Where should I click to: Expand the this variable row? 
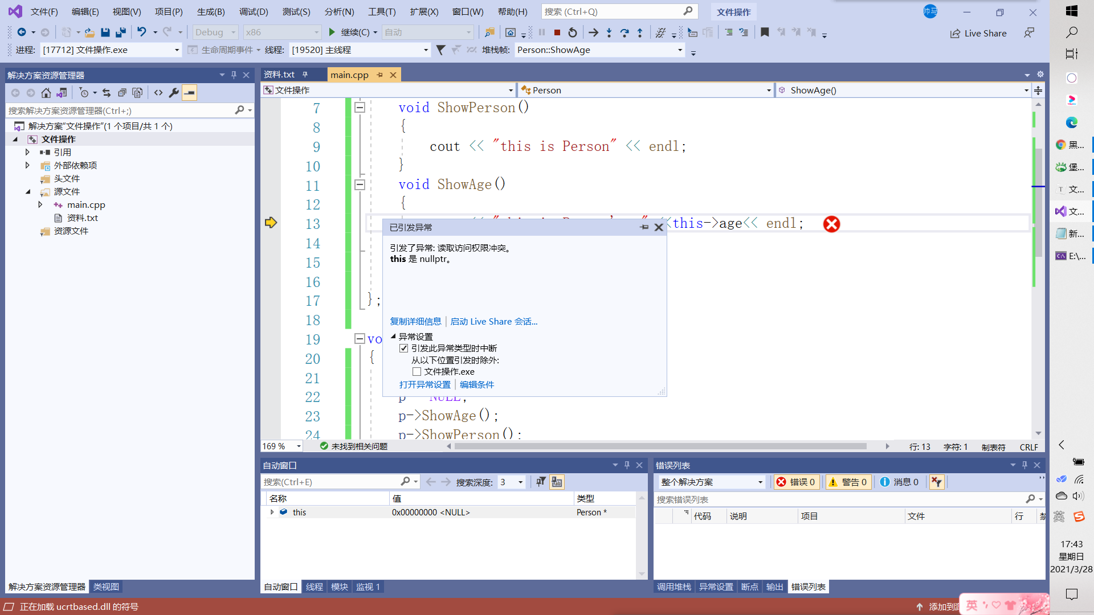coord(272,512)
